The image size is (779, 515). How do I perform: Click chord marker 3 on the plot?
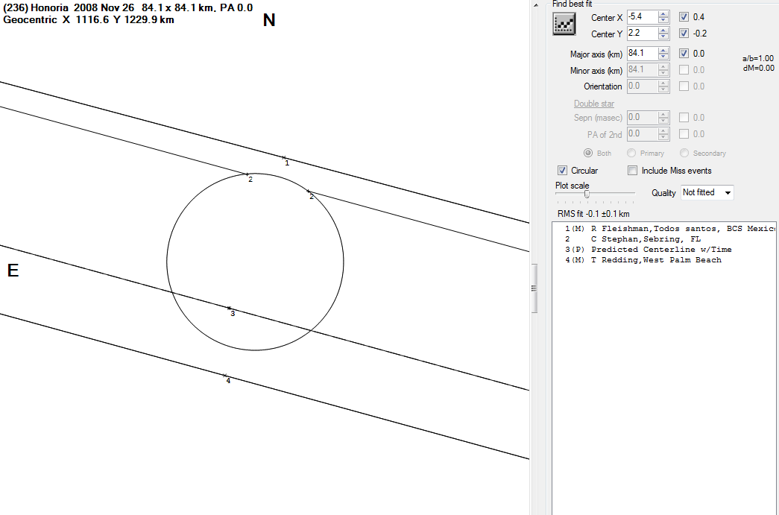tap(229, 308)
